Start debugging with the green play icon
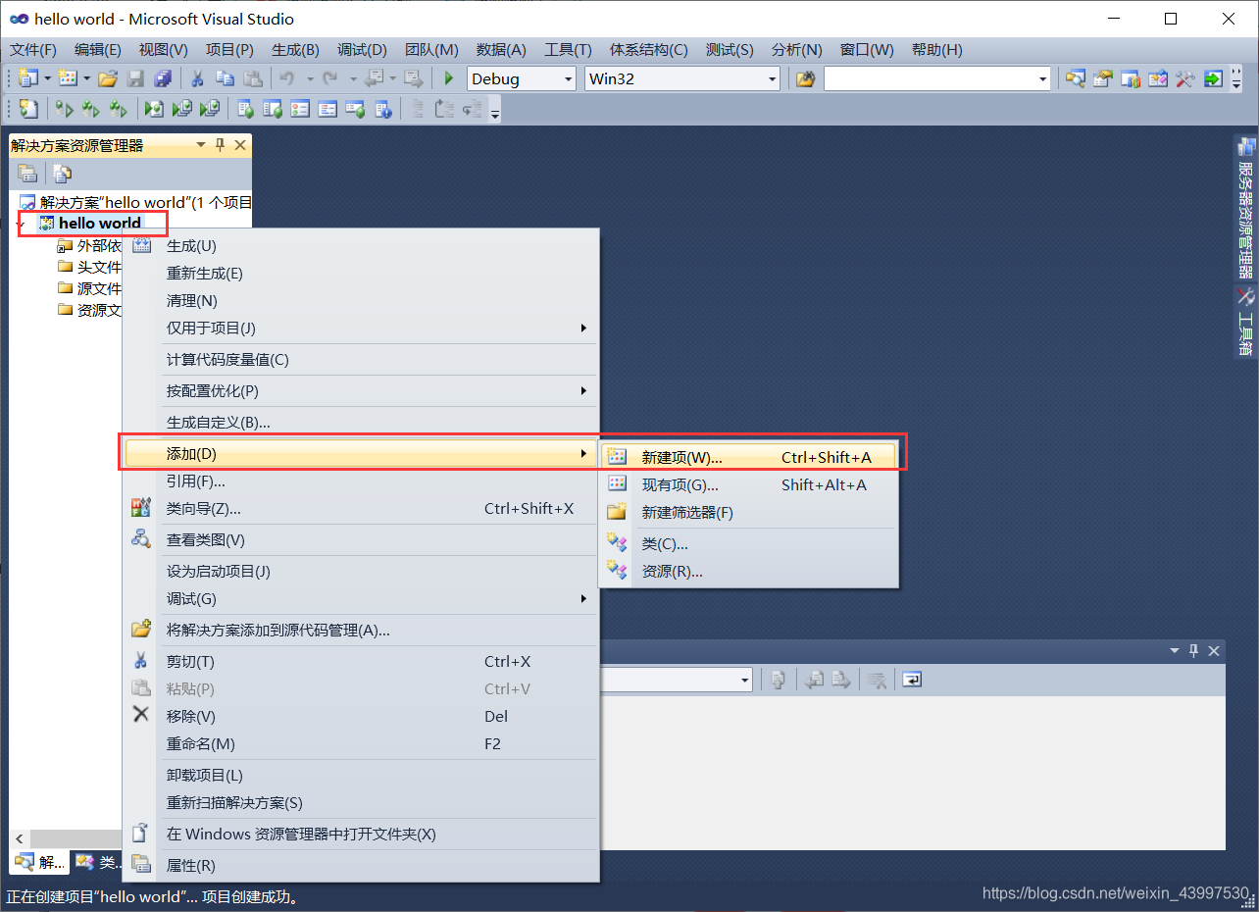Image resolution: width=1259 pixels, height=912 pixels. tap(449, 78)
